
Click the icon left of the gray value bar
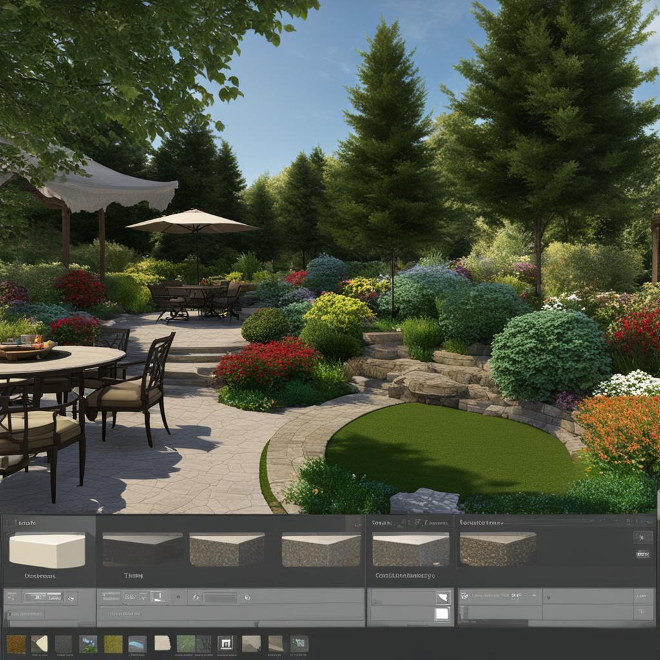tap(196, 597)
